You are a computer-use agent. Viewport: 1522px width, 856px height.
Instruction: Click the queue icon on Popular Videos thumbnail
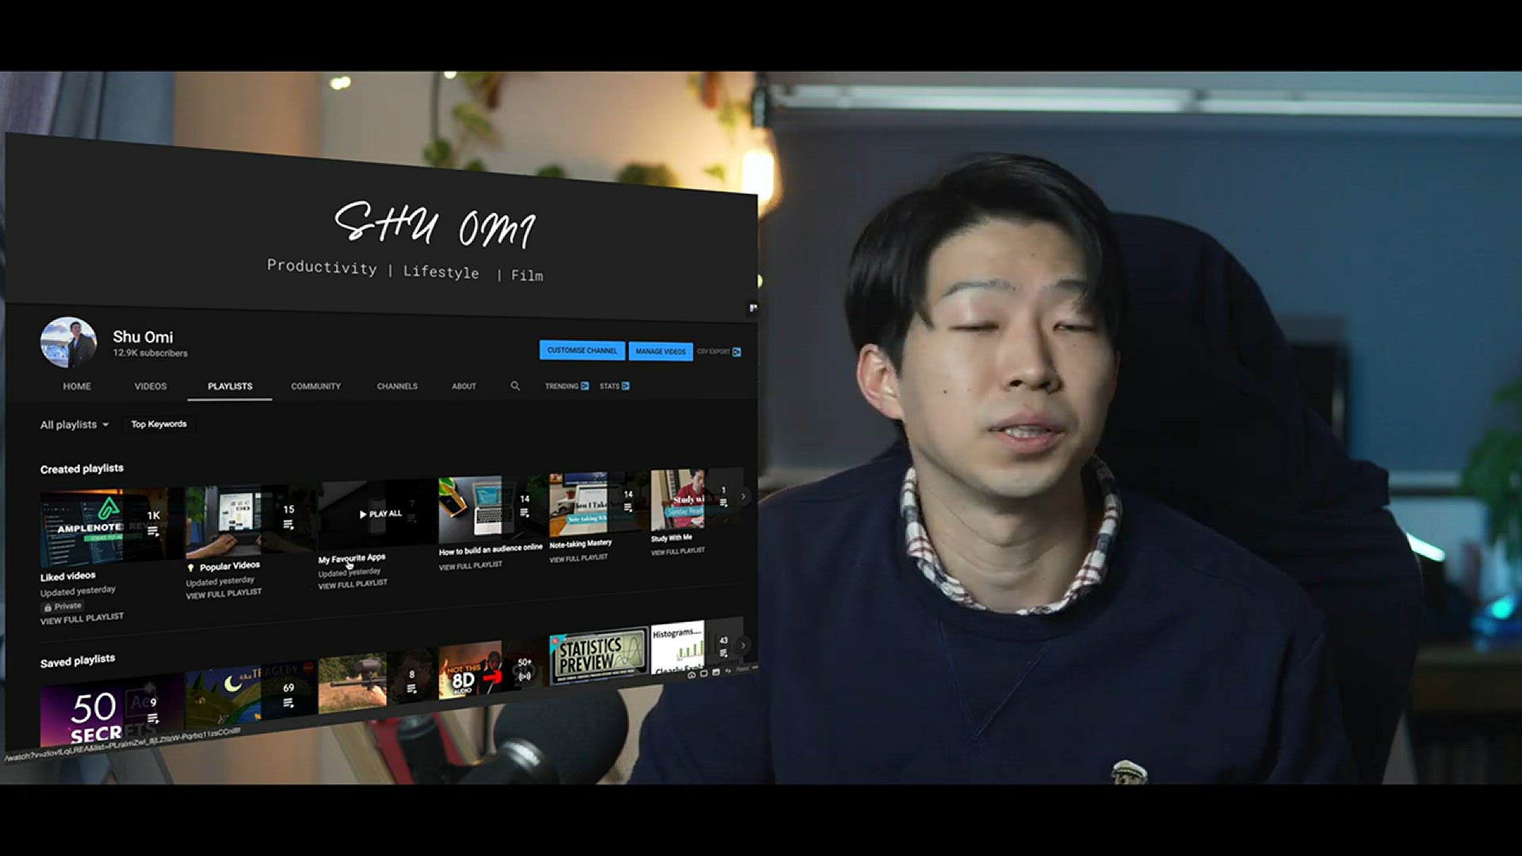[x=288, y=525]
